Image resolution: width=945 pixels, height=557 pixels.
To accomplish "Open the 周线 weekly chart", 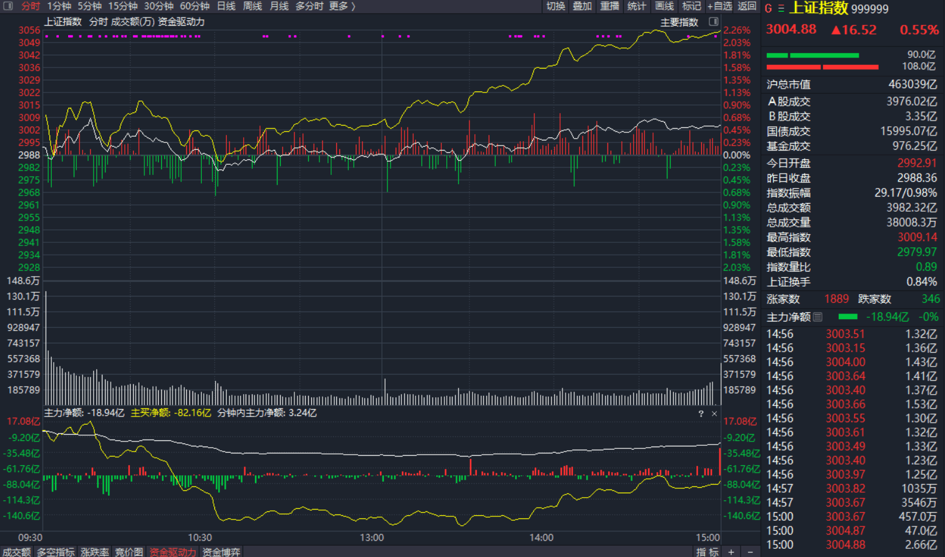I will pos(252,6).
